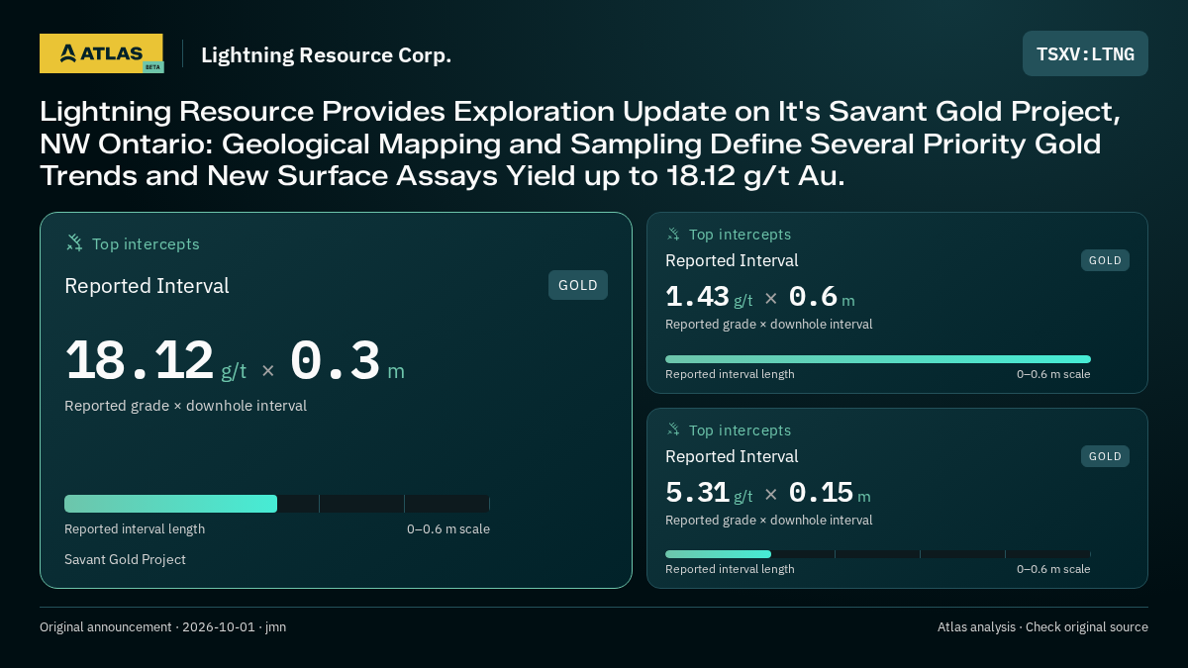Click GOLD badge on 1.43 g/t card
This screenshot has height=668, width=1188.
coord(1105,260)
